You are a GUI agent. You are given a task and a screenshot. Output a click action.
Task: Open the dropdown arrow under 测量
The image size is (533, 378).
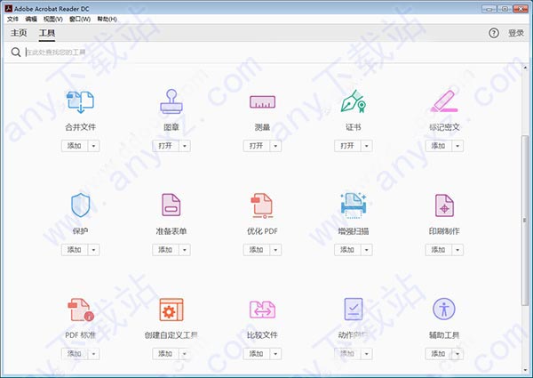pyautogui.click(x=275, y=146)
